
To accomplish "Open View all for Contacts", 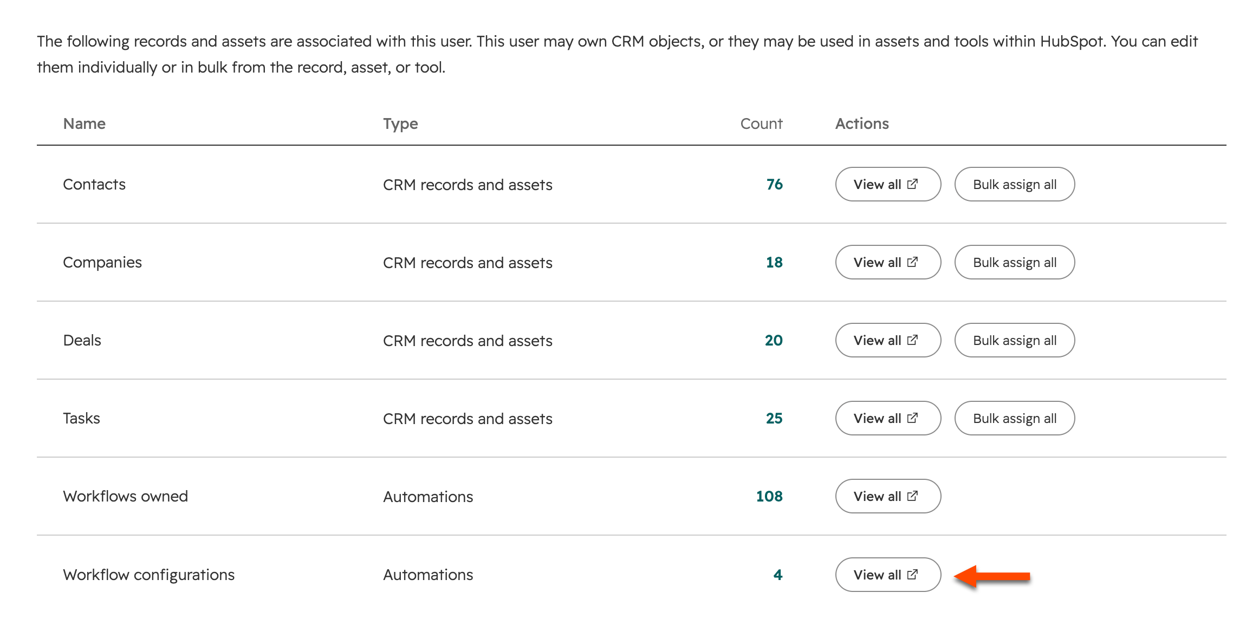I will tap(887, 184).
